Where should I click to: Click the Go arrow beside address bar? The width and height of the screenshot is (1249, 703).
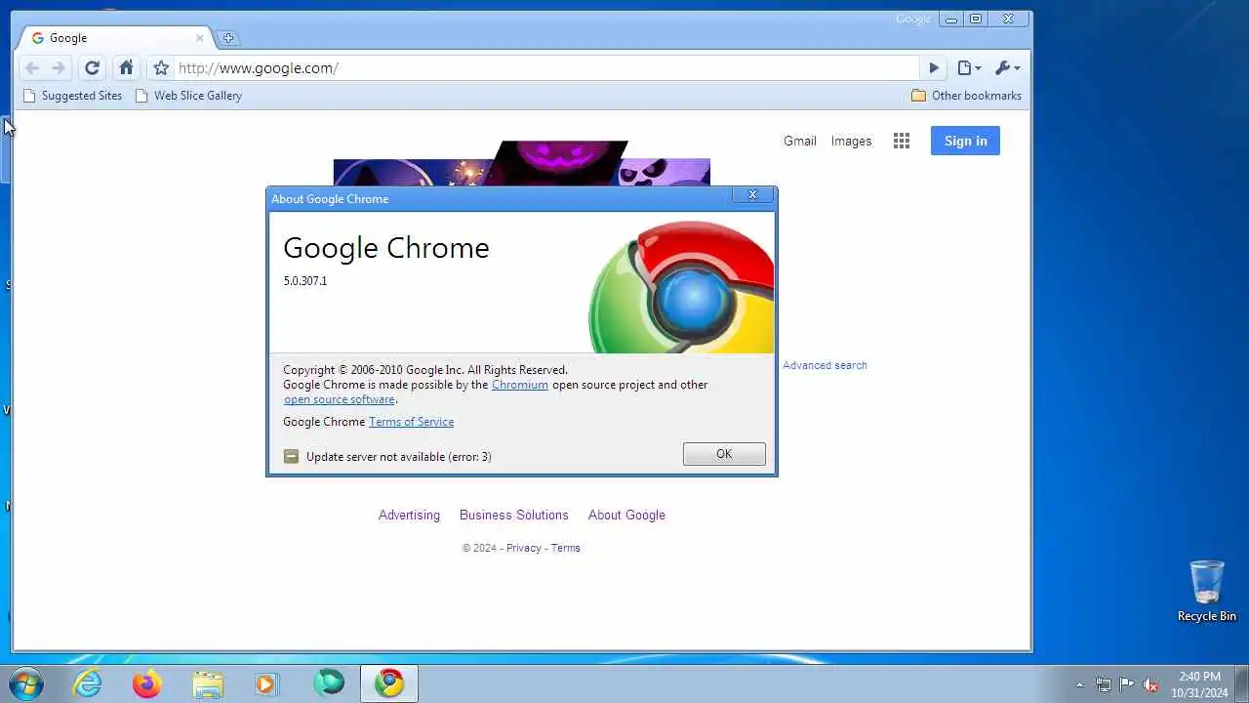pos(934,68)
